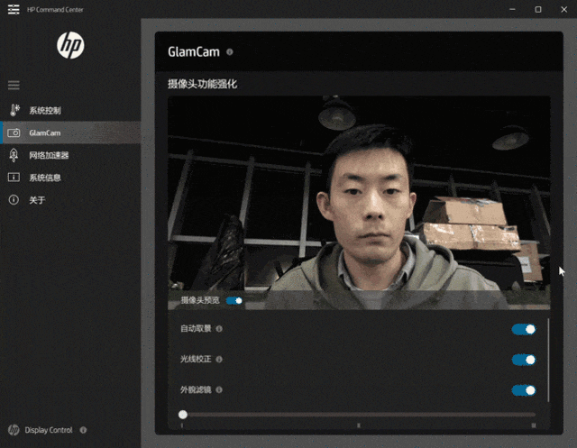The height and width of the screenshot is (448, 577).
Task: Open 网络加速器 page
Action: (x=70, y=155)
